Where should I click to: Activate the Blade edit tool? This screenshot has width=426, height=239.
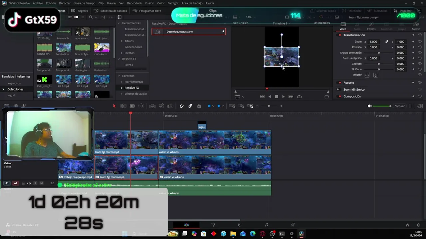(x=132, y=106)
